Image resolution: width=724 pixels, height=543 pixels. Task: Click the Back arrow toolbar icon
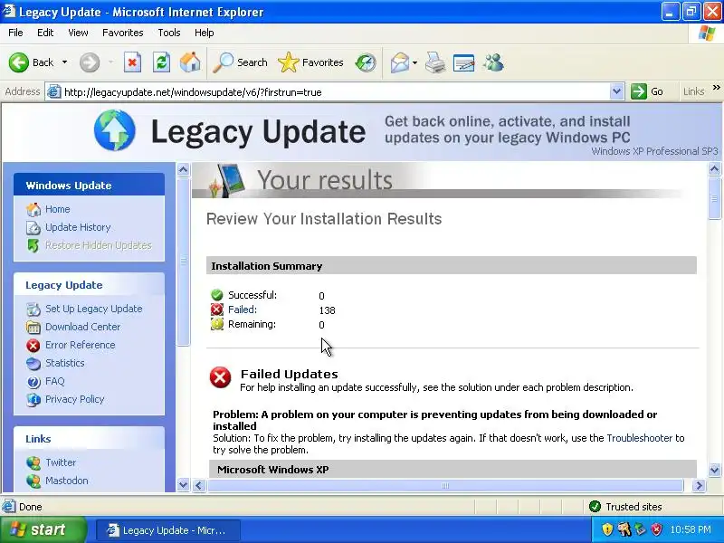[19, 62]
